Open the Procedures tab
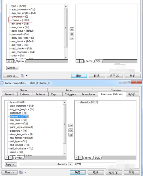143x176 pixels. click(x=89, y=94)
